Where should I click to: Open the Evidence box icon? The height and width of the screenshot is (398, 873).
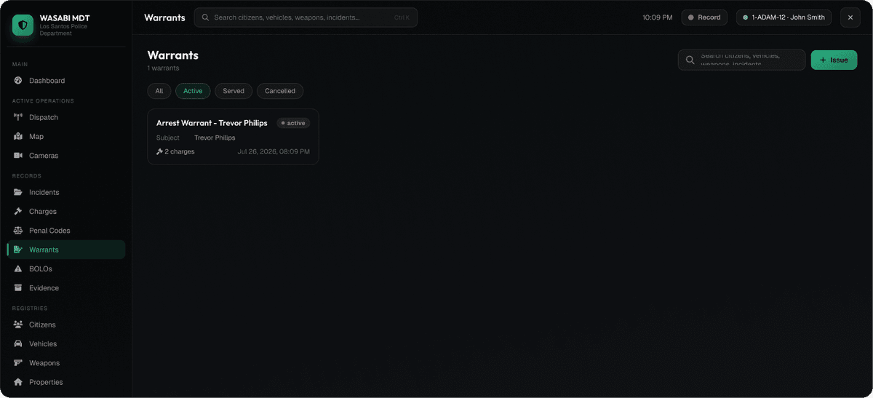(18, 288)
